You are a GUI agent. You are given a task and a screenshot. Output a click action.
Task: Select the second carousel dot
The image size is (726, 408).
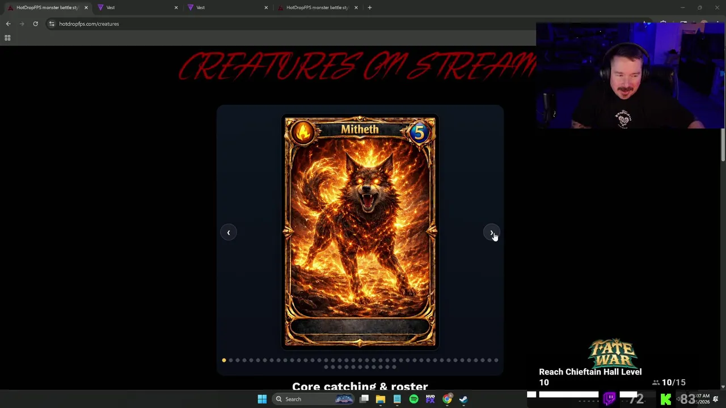click(x=231, y=360)
